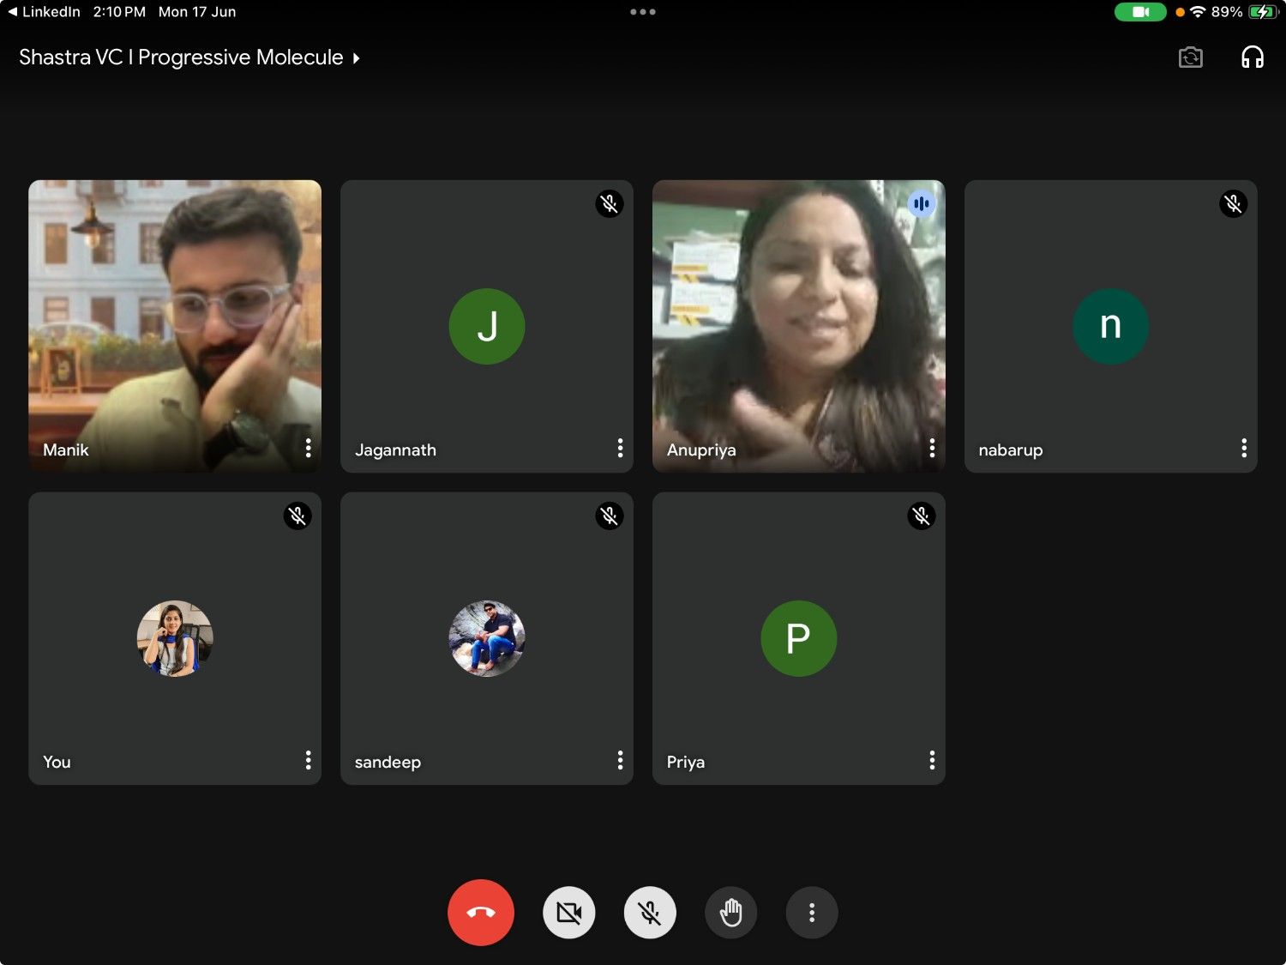Click the speaking indicator on Anupriya's tile
1286x965 pixels.
tap(922, 204)
